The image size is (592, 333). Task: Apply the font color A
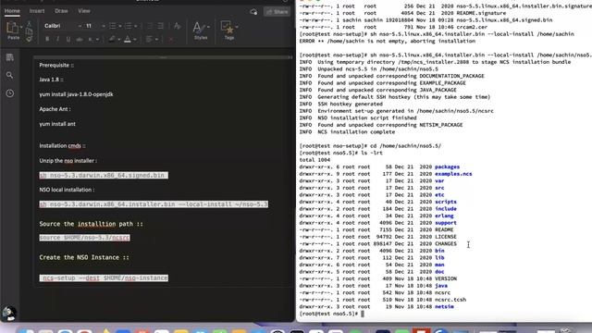coord(128,39)
